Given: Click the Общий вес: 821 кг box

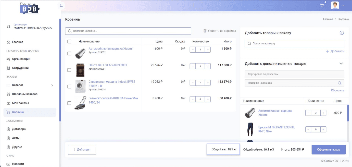Looking at the screenshot, I should pos(223,149).
